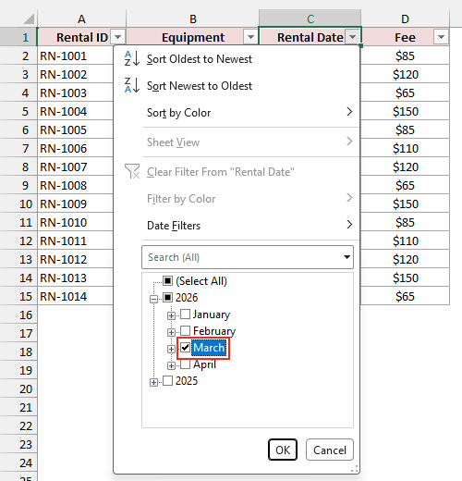This screenshot has height=481, width=462.
Task: Click the March label in the tree
Action: tap(209, 348)
